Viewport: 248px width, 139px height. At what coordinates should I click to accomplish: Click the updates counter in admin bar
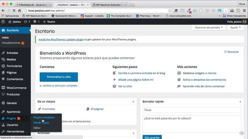point(27,22)
